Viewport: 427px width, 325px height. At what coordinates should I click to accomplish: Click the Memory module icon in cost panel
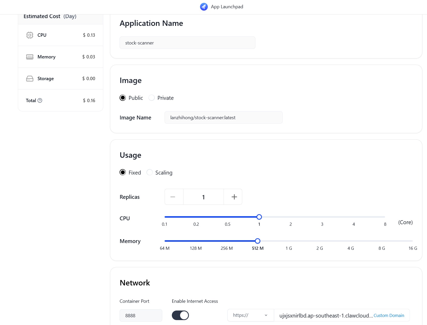pos(30,57)
